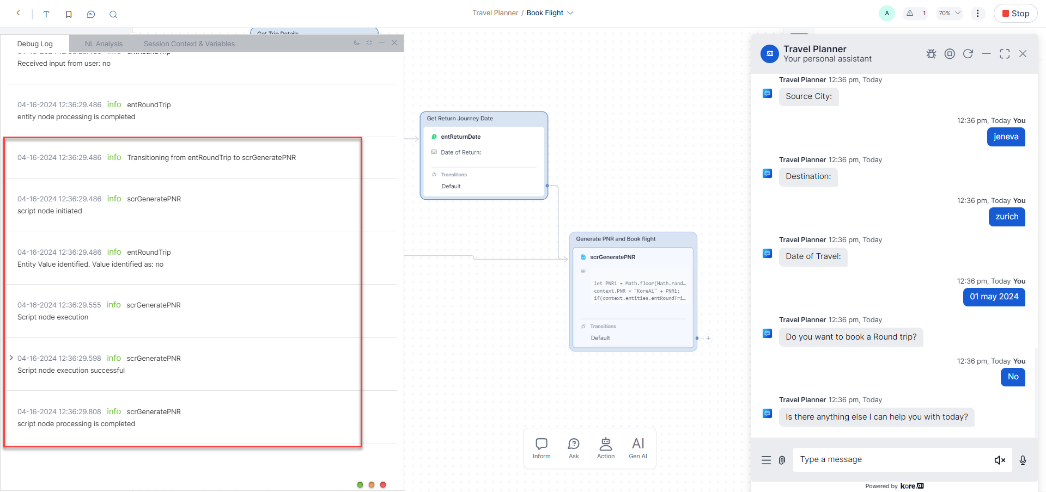Open the debug bug icon in chat header

[x=931, y=54]
